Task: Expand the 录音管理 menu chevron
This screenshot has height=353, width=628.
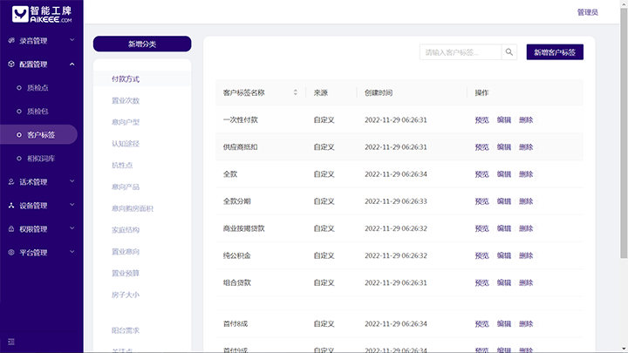Action: [72, 41]
